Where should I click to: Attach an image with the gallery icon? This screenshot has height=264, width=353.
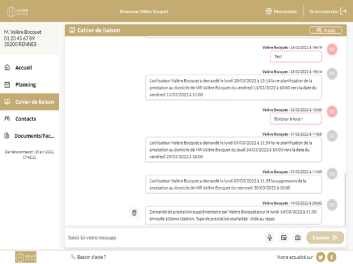tap(284, 237)
